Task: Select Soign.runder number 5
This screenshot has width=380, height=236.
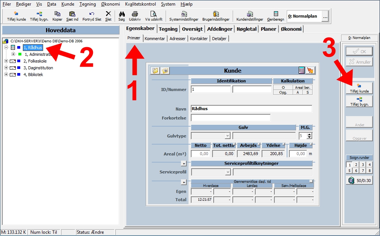Action: point(350,170)
